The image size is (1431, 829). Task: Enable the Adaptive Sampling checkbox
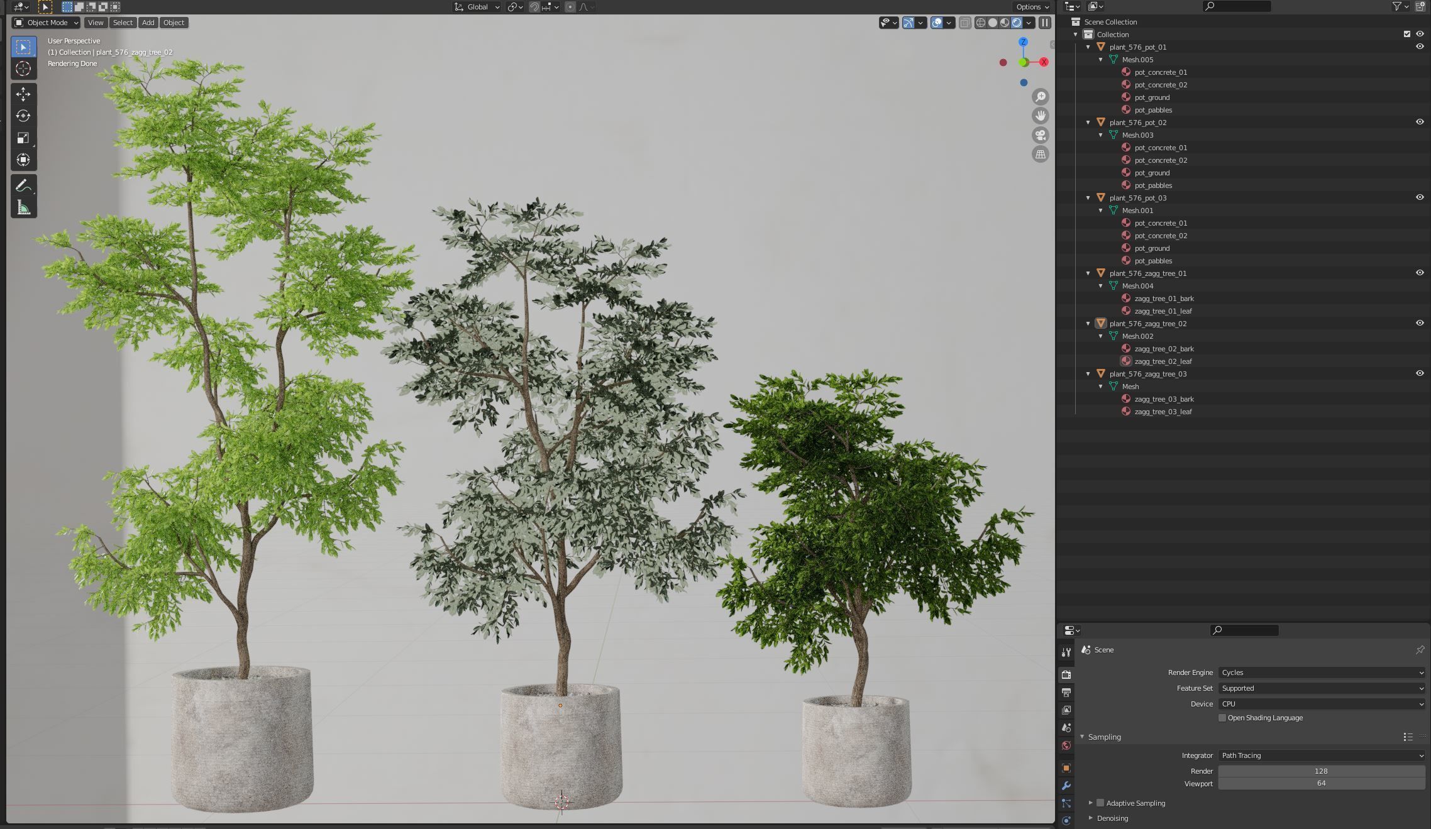coord(1100,803)
